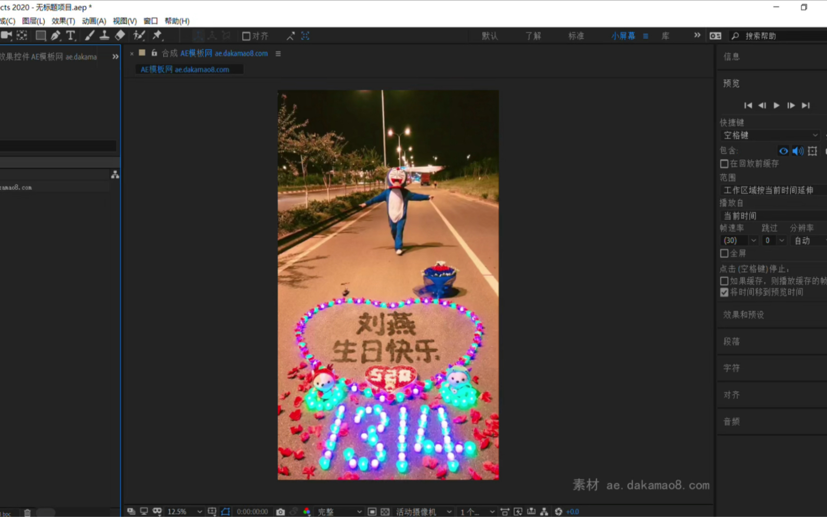Open the 工作区域按当前时间延伸 range dropdown
The width and height of the screenshot is (827, 517).
tap(773, 190)
